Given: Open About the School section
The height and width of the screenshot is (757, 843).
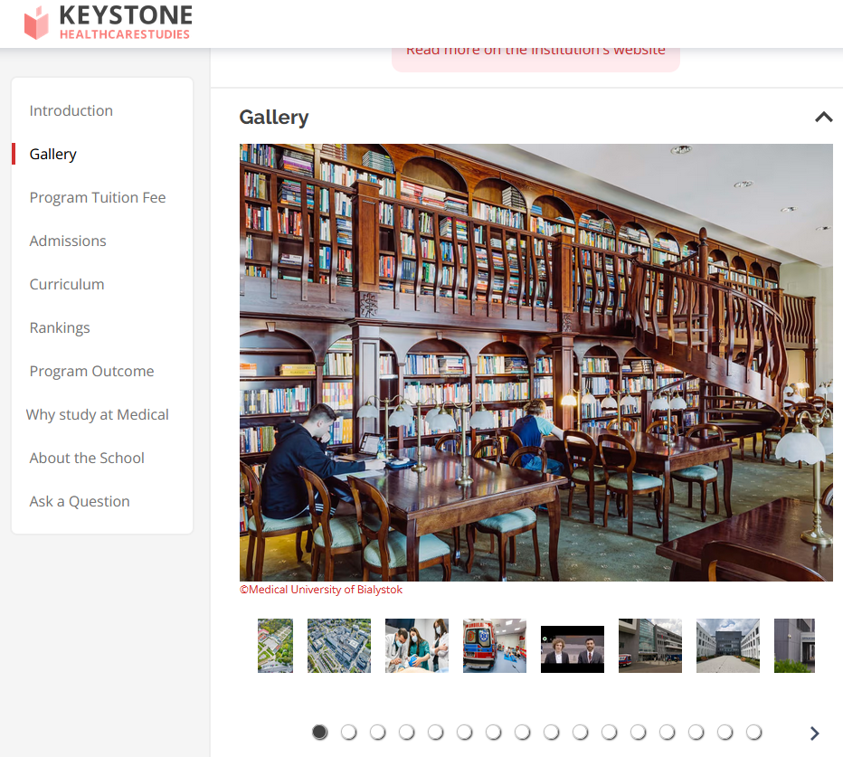Looking at the screenshot, I should point(87,458).
